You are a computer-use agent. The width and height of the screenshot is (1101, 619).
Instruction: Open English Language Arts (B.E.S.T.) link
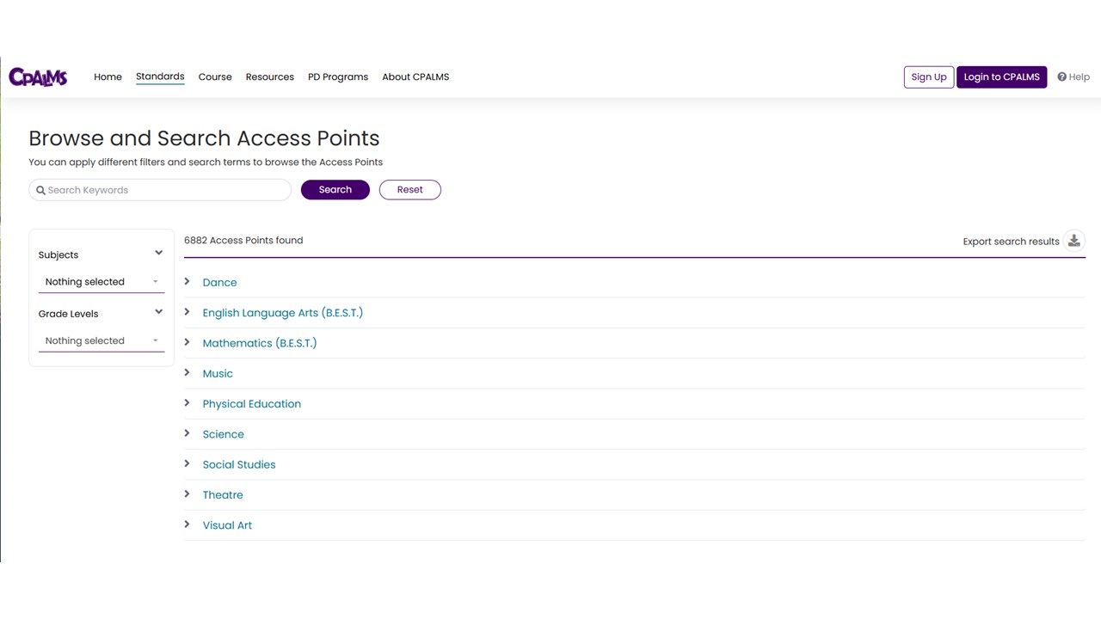click(282, 313)
